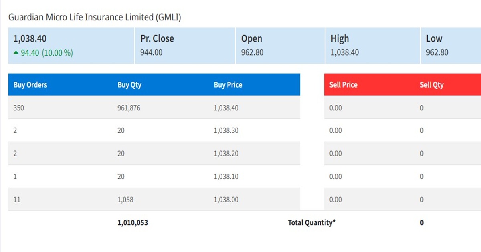Click the green up-arrow price change icon
481x252 pixels.
[x=16, y=53]
